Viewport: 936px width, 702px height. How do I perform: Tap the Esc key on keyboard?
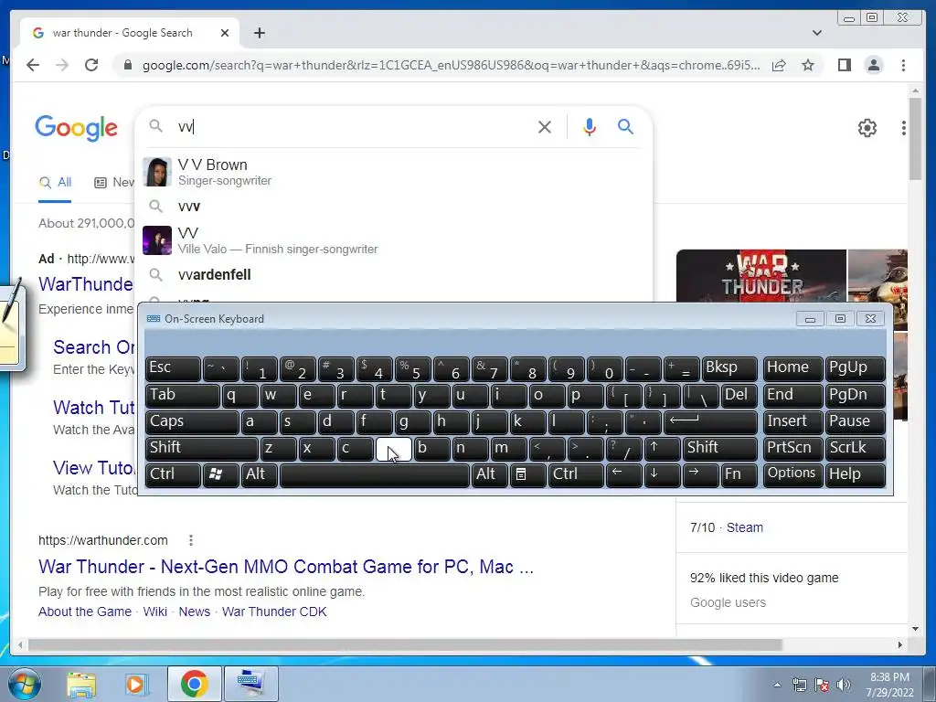pyautogui.click(x=173, y=368)
